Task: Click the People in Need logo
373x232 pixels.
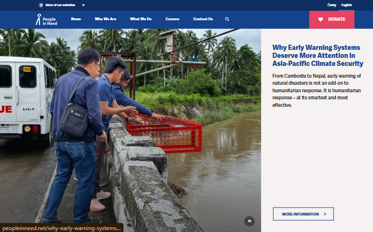Action: click(47, 19)
